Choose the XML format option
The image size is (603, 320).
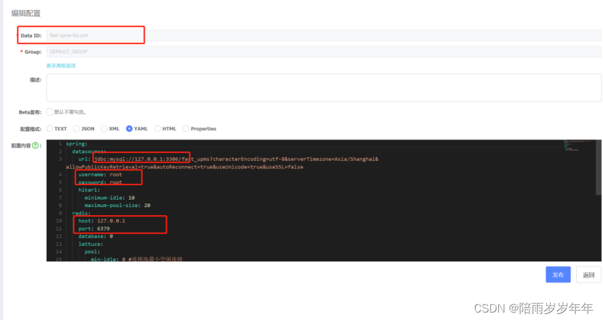(104, 128)
